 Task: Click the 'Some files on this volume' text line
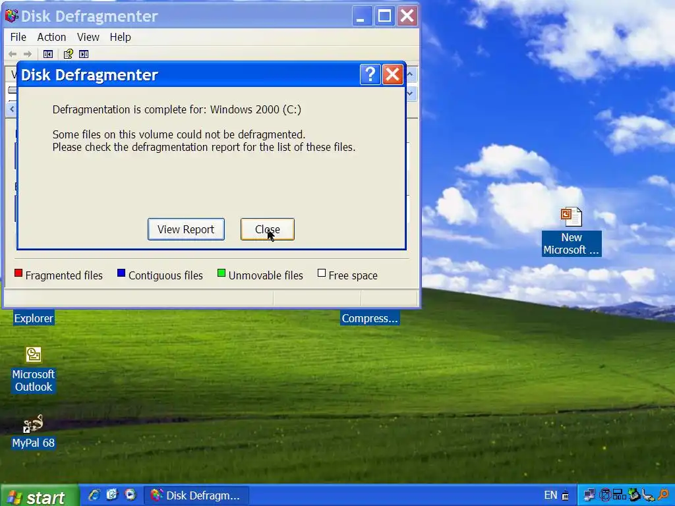(179, 134)
